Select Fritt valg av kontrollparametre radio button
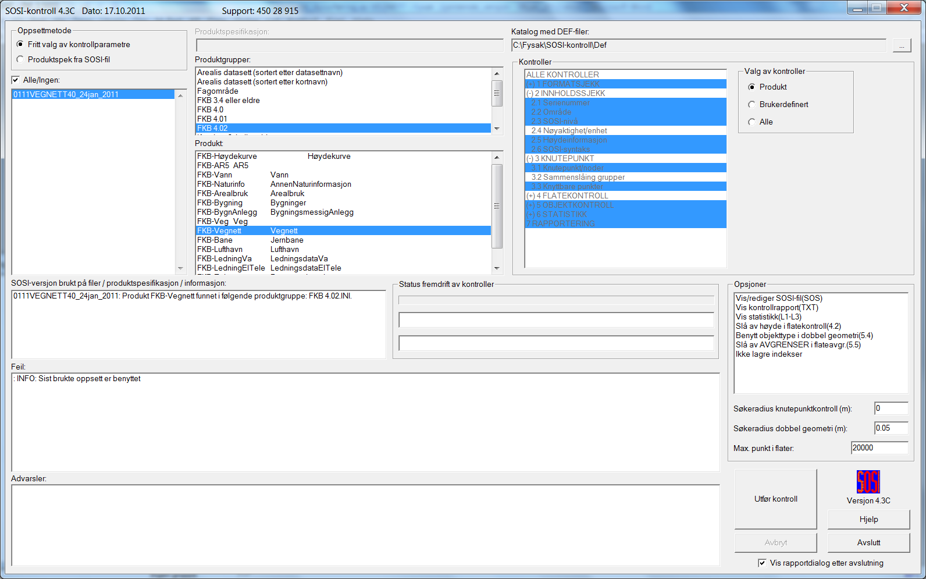Image resolution: width=926 pixels, height=579 pixels. [20, 44]
